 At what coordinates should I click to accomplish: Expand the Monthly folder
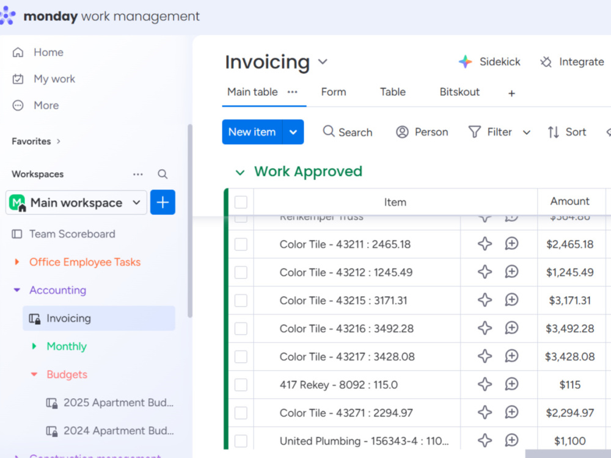(34, 346)
